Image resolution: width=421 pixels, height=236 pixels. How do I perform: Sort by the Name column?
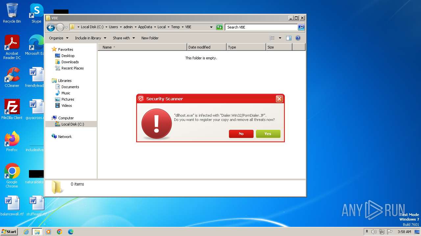point(142,47)
